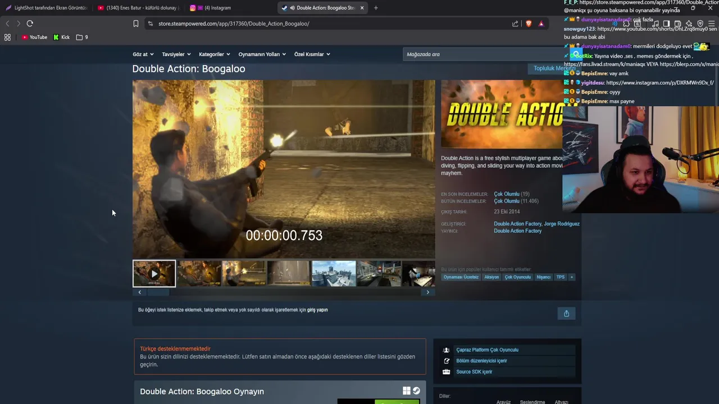Expand the Göz at dropdown menu
Screen dimensions: 719x404
pyautogui.click(x=143, y=54)
